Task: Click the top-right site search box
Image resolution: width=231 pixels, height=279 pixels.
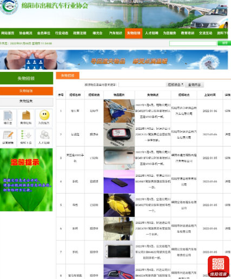Action: [193, 43]
